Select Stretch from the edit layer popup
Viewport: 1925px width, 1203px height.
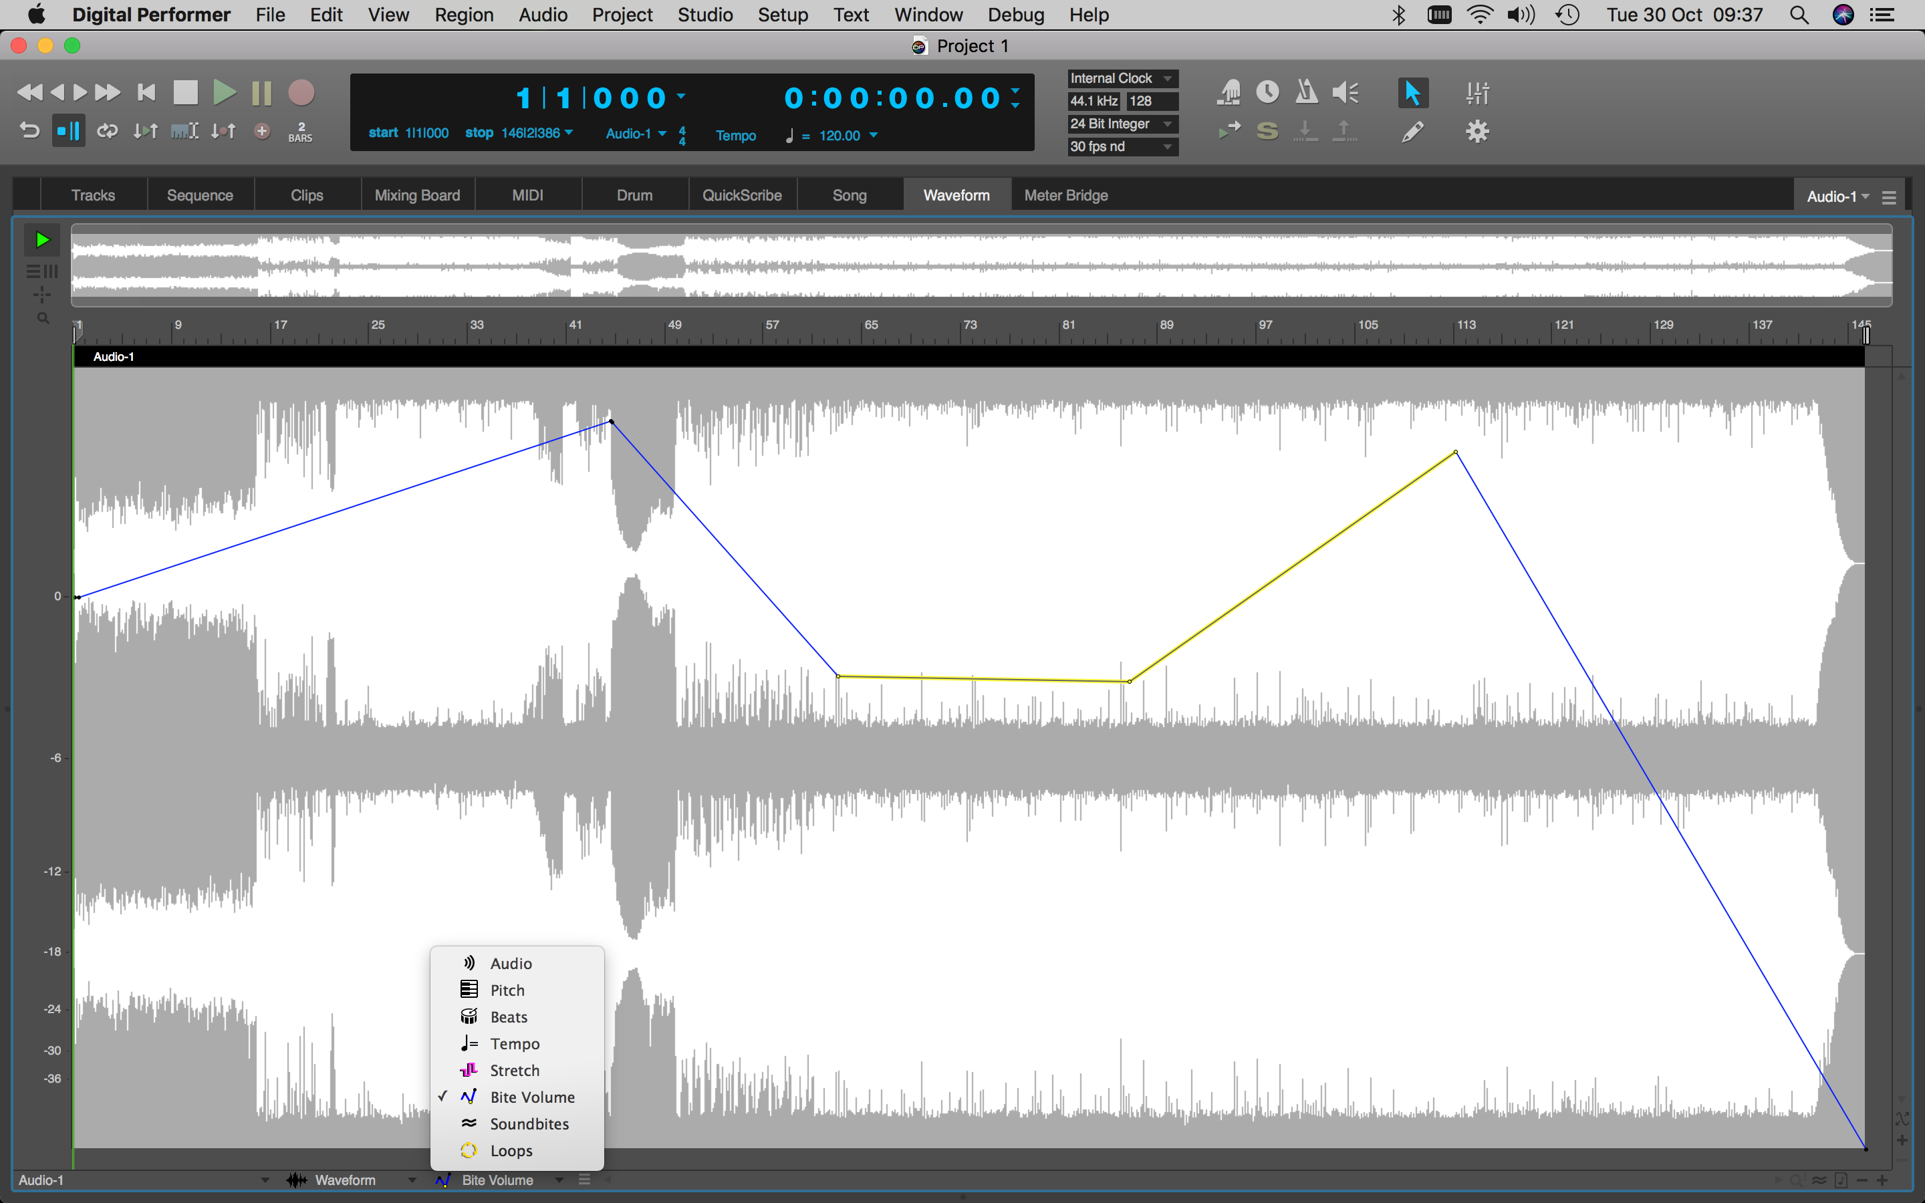pyautogui.click(x=517, y=1070)
